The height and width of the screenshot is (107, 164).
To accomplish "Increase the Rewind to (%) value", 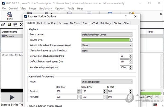I will pos(130,90).
